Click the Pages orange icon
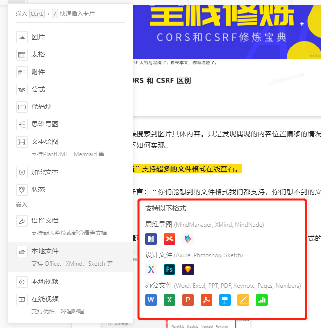321x328 pixels. coord(243,300)
